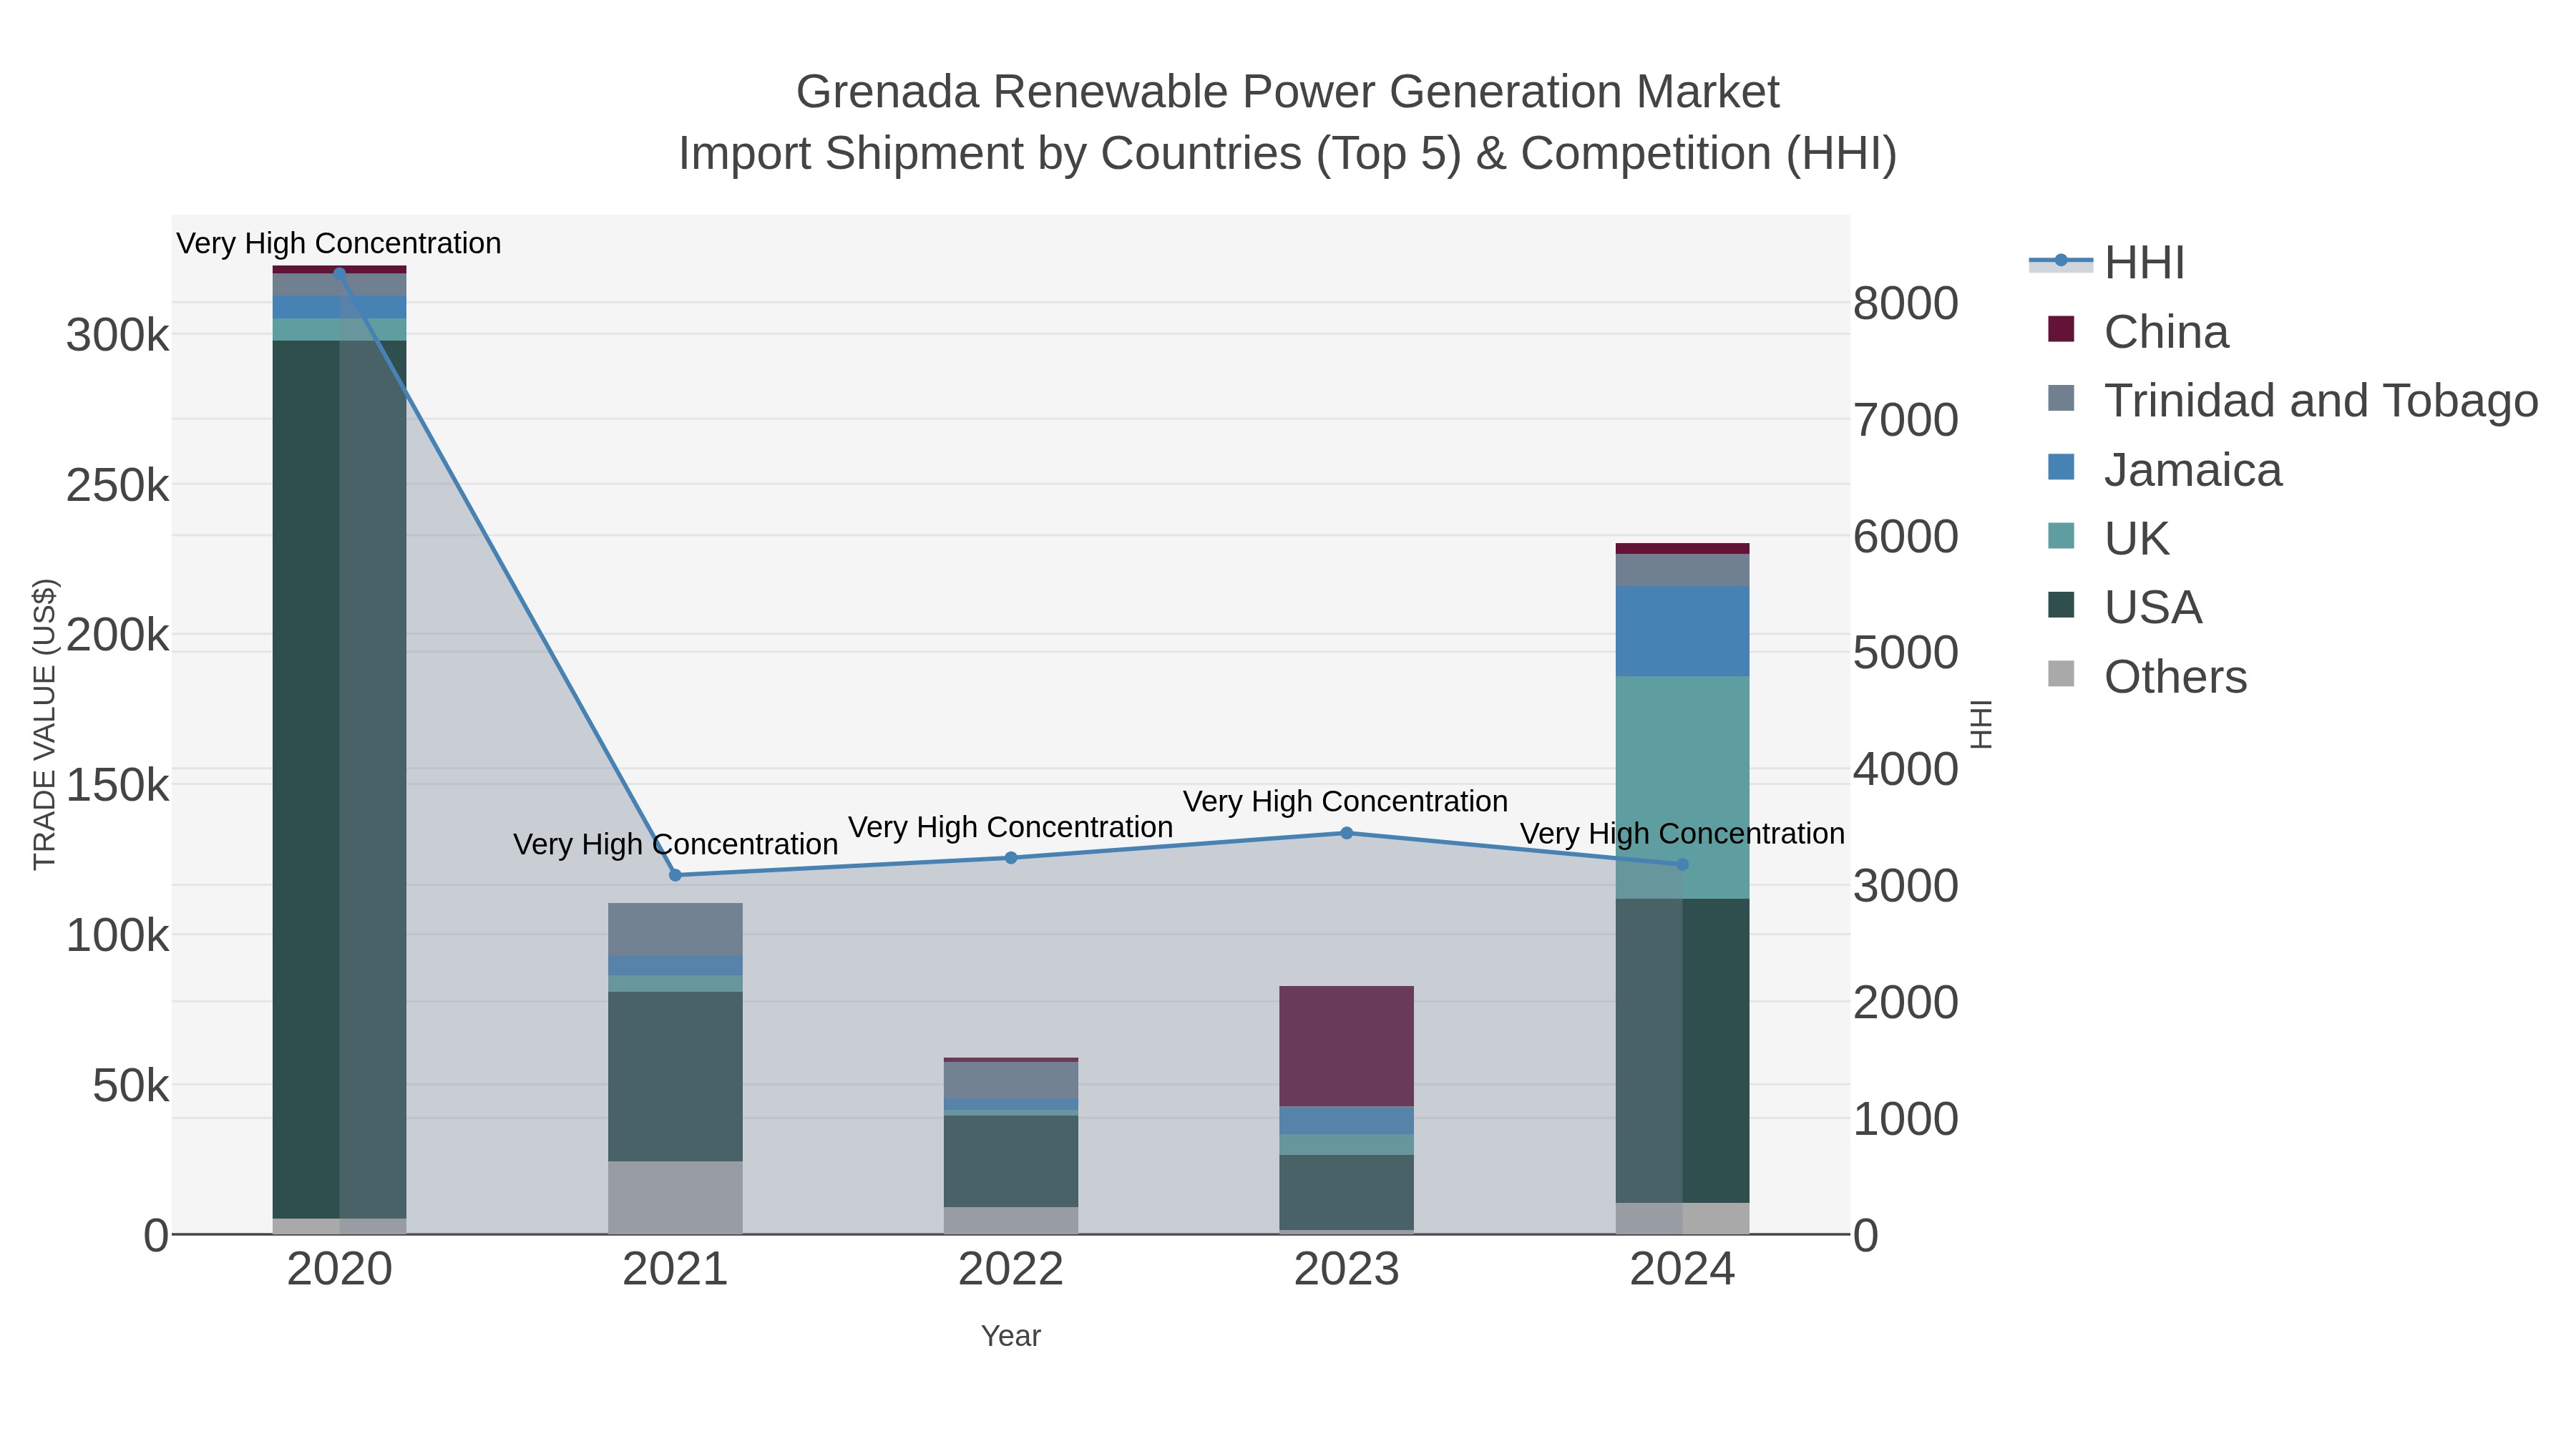Click the 2022 HHI data point
Screen dimensions: 2576x1449
pyautogui.click(x=1011, y=858)
